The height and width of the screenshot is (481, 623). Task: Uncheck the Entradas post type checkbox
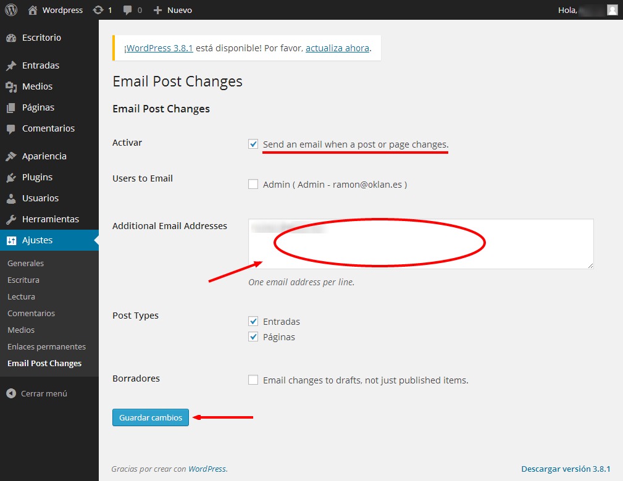[x=253, y=321]
